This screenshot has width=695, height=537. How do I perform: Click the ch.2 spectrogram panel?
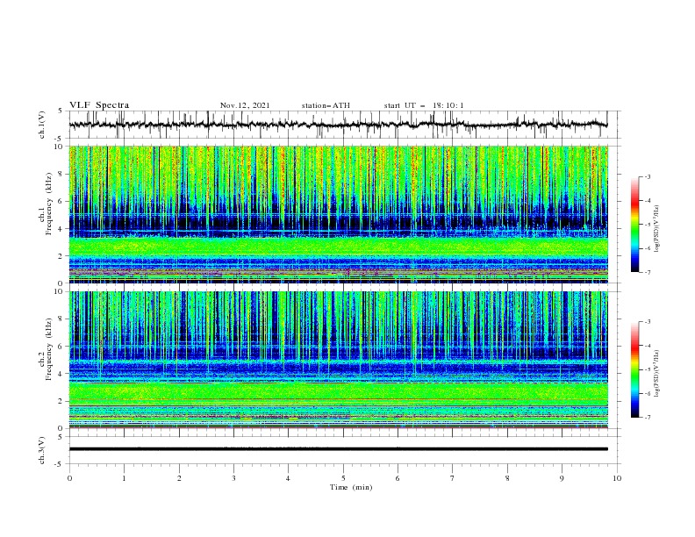point(338,360)
